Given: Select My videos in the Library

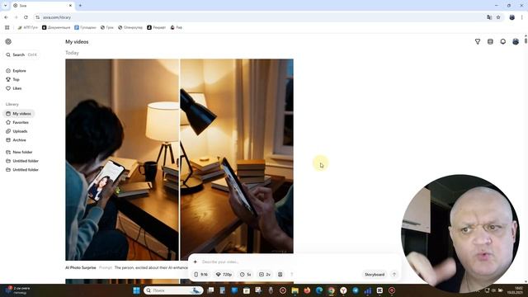Looking at the screenshot, I should [18, 114].
